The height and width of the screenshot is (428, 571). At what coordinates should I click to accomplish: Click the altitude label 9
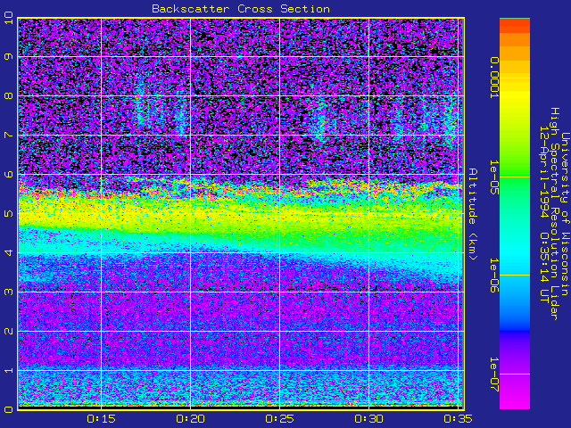(x=8, y=56)
